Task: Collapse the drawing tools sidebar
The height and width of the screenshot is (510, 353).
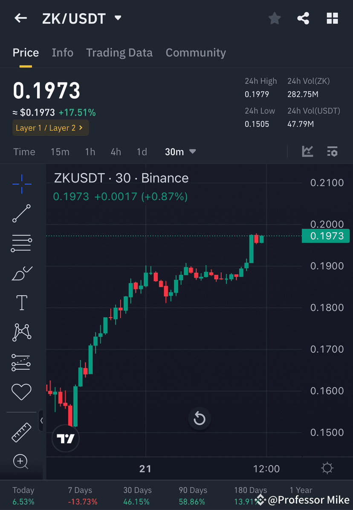Action: (42, 421)
